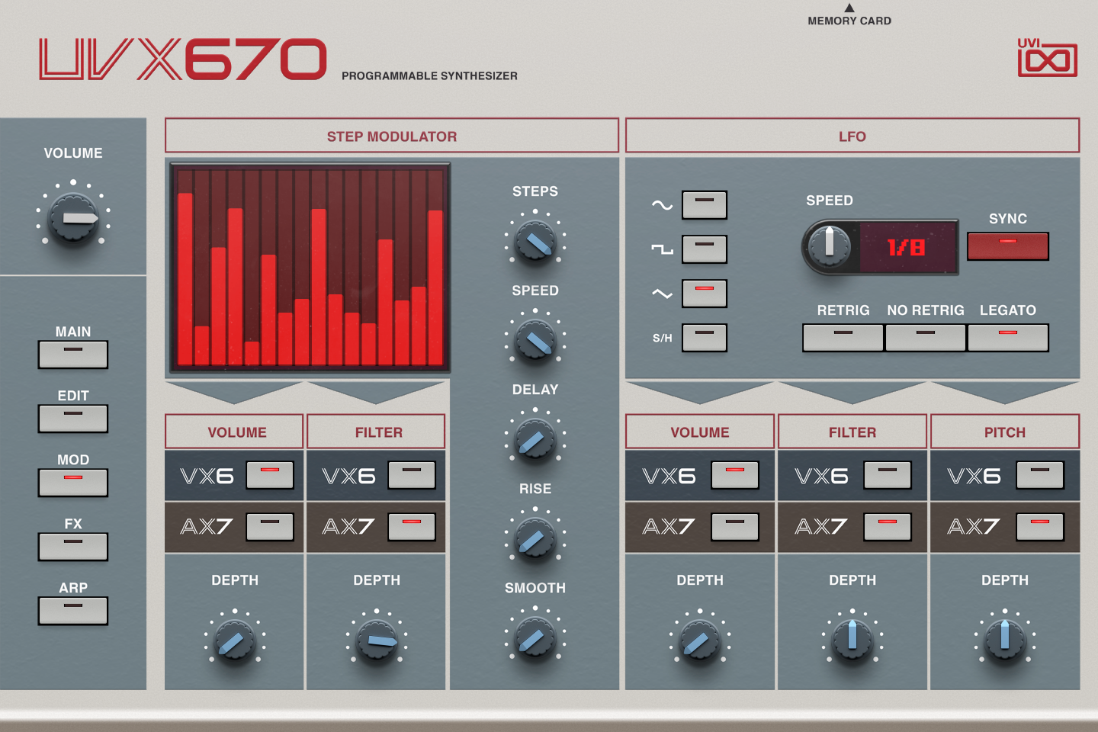Select the sine wave LFO shape

coord(703,204)
